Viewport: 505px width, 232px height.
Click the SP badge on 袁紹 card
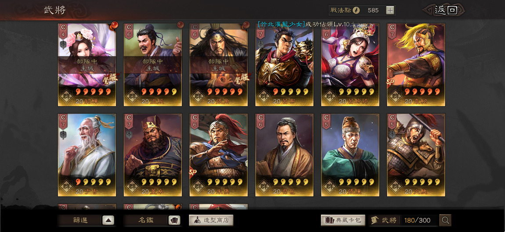pos(390,82)
